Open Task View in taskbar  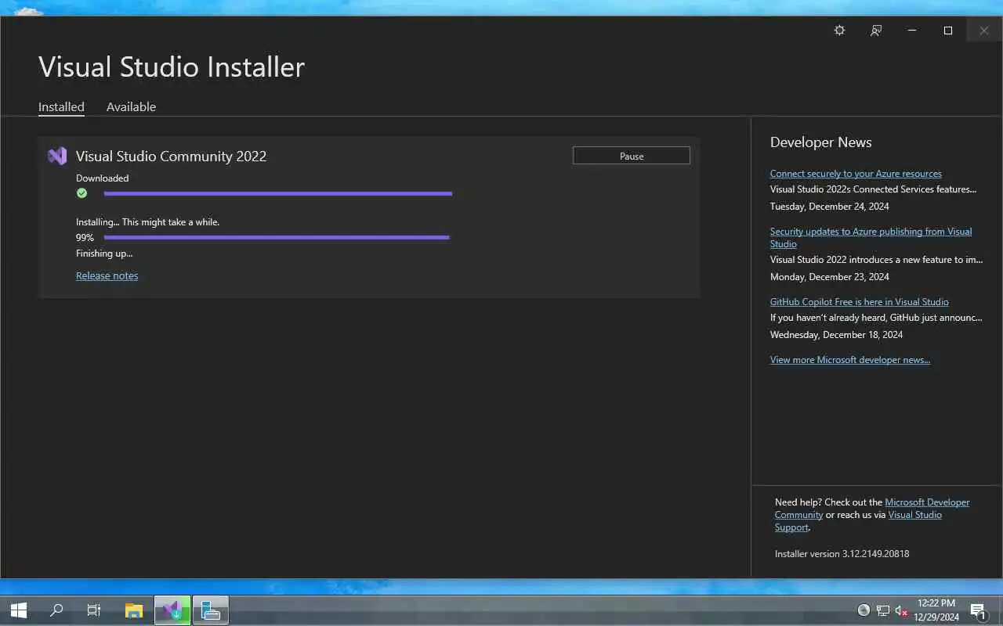click(94, 610)
